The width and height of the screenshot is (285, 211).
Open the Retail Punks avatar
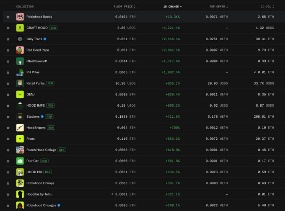click(20, 83)
